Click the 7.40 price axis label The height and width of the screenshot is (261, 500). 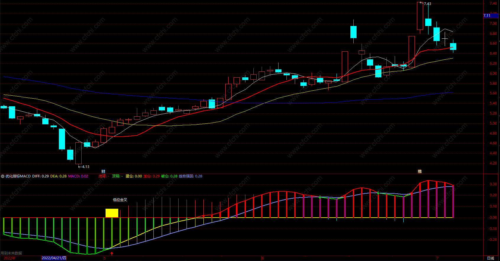pos(493,4)
